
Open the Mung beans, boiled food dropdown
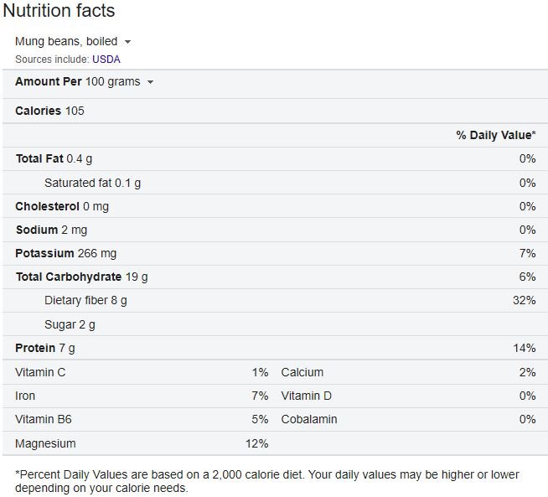point(74,41)
